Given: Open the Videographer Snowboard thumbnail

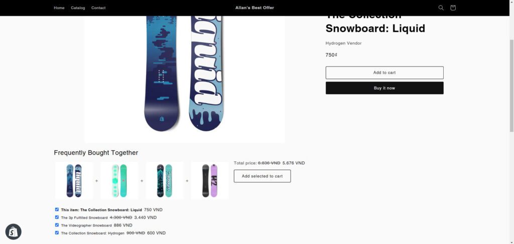Looking at the screenshot, I should [165, 180].
